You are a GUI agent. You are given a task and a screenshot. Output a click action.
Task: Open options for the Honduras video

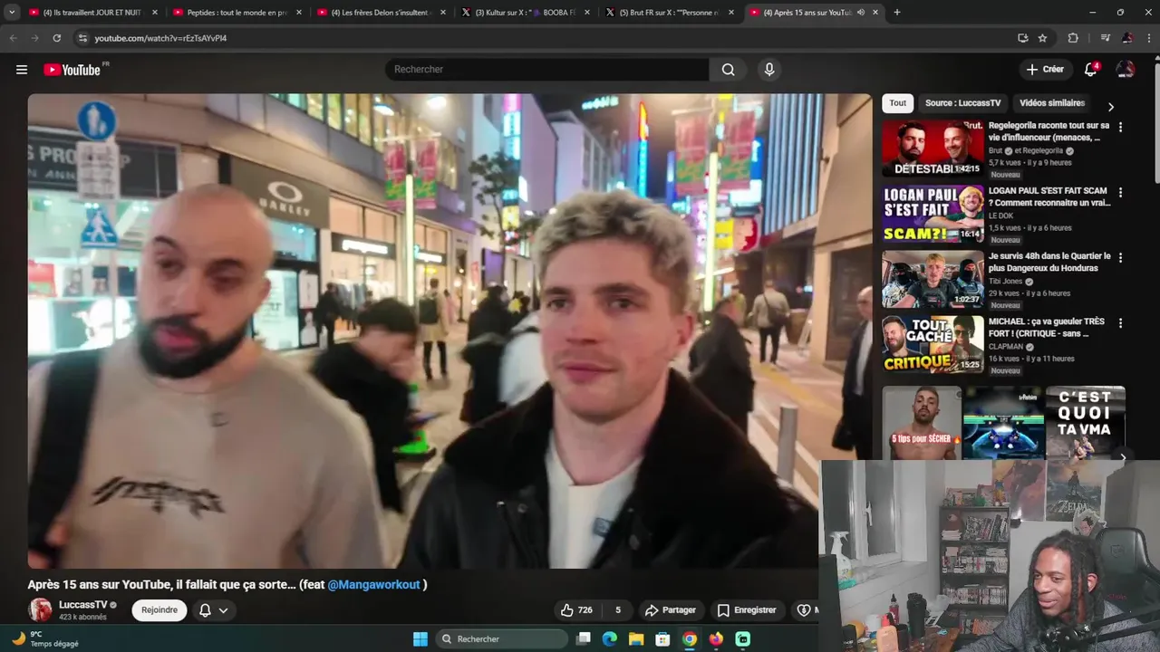(x=1120, y=258)
